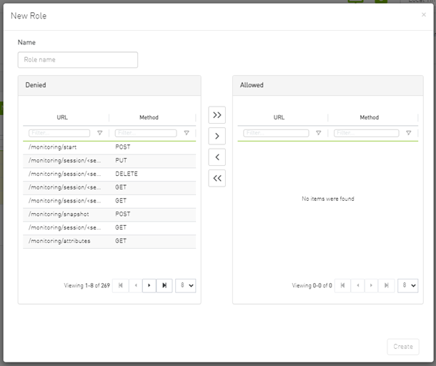436x366 pixels.
Task: Move all items to Allowed list
Action: pos(217,114)
